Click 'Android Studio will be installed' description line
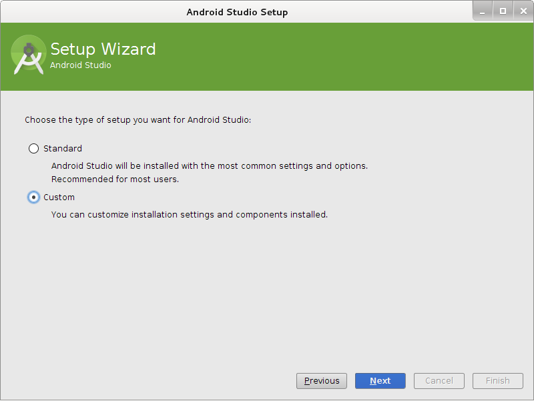 pos(210,165)
